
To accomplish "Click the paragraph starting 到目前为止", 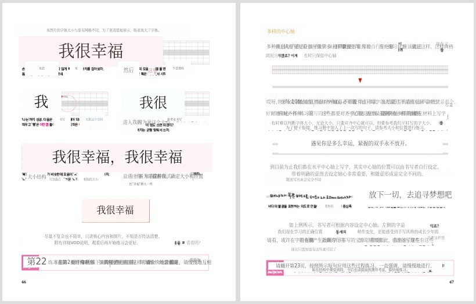I will [361, 170].
